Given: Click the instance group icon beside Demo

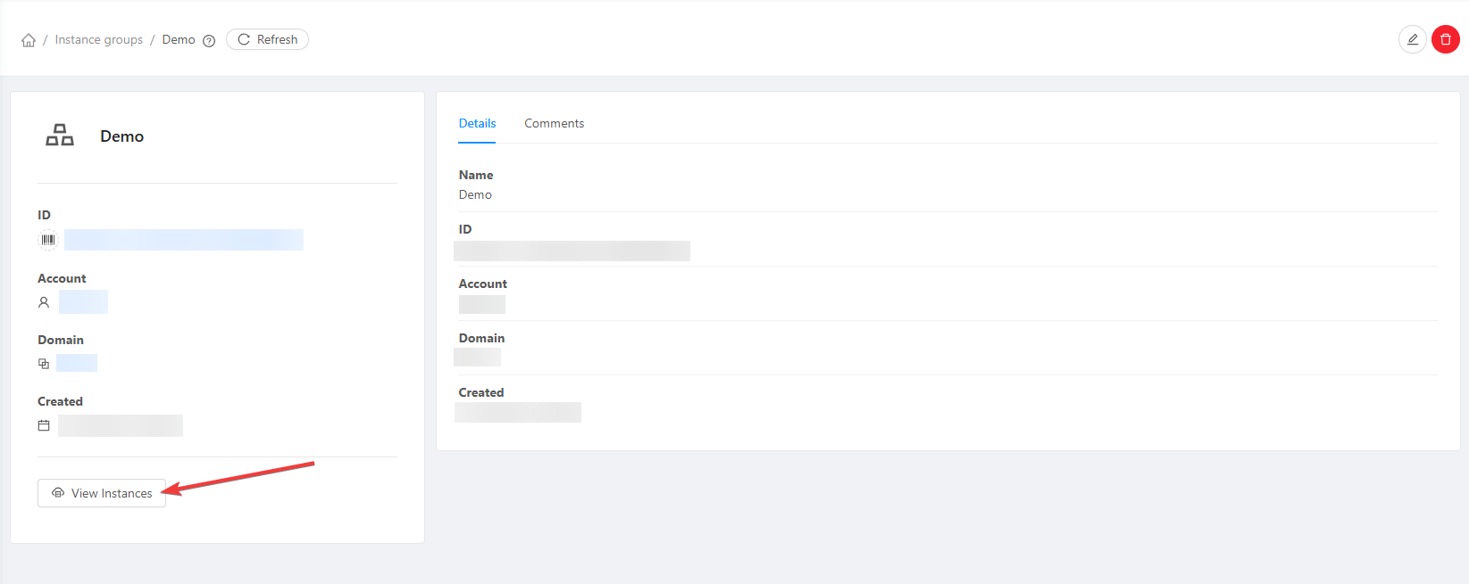Looking at the screenshot, I should tap(60, 136).
